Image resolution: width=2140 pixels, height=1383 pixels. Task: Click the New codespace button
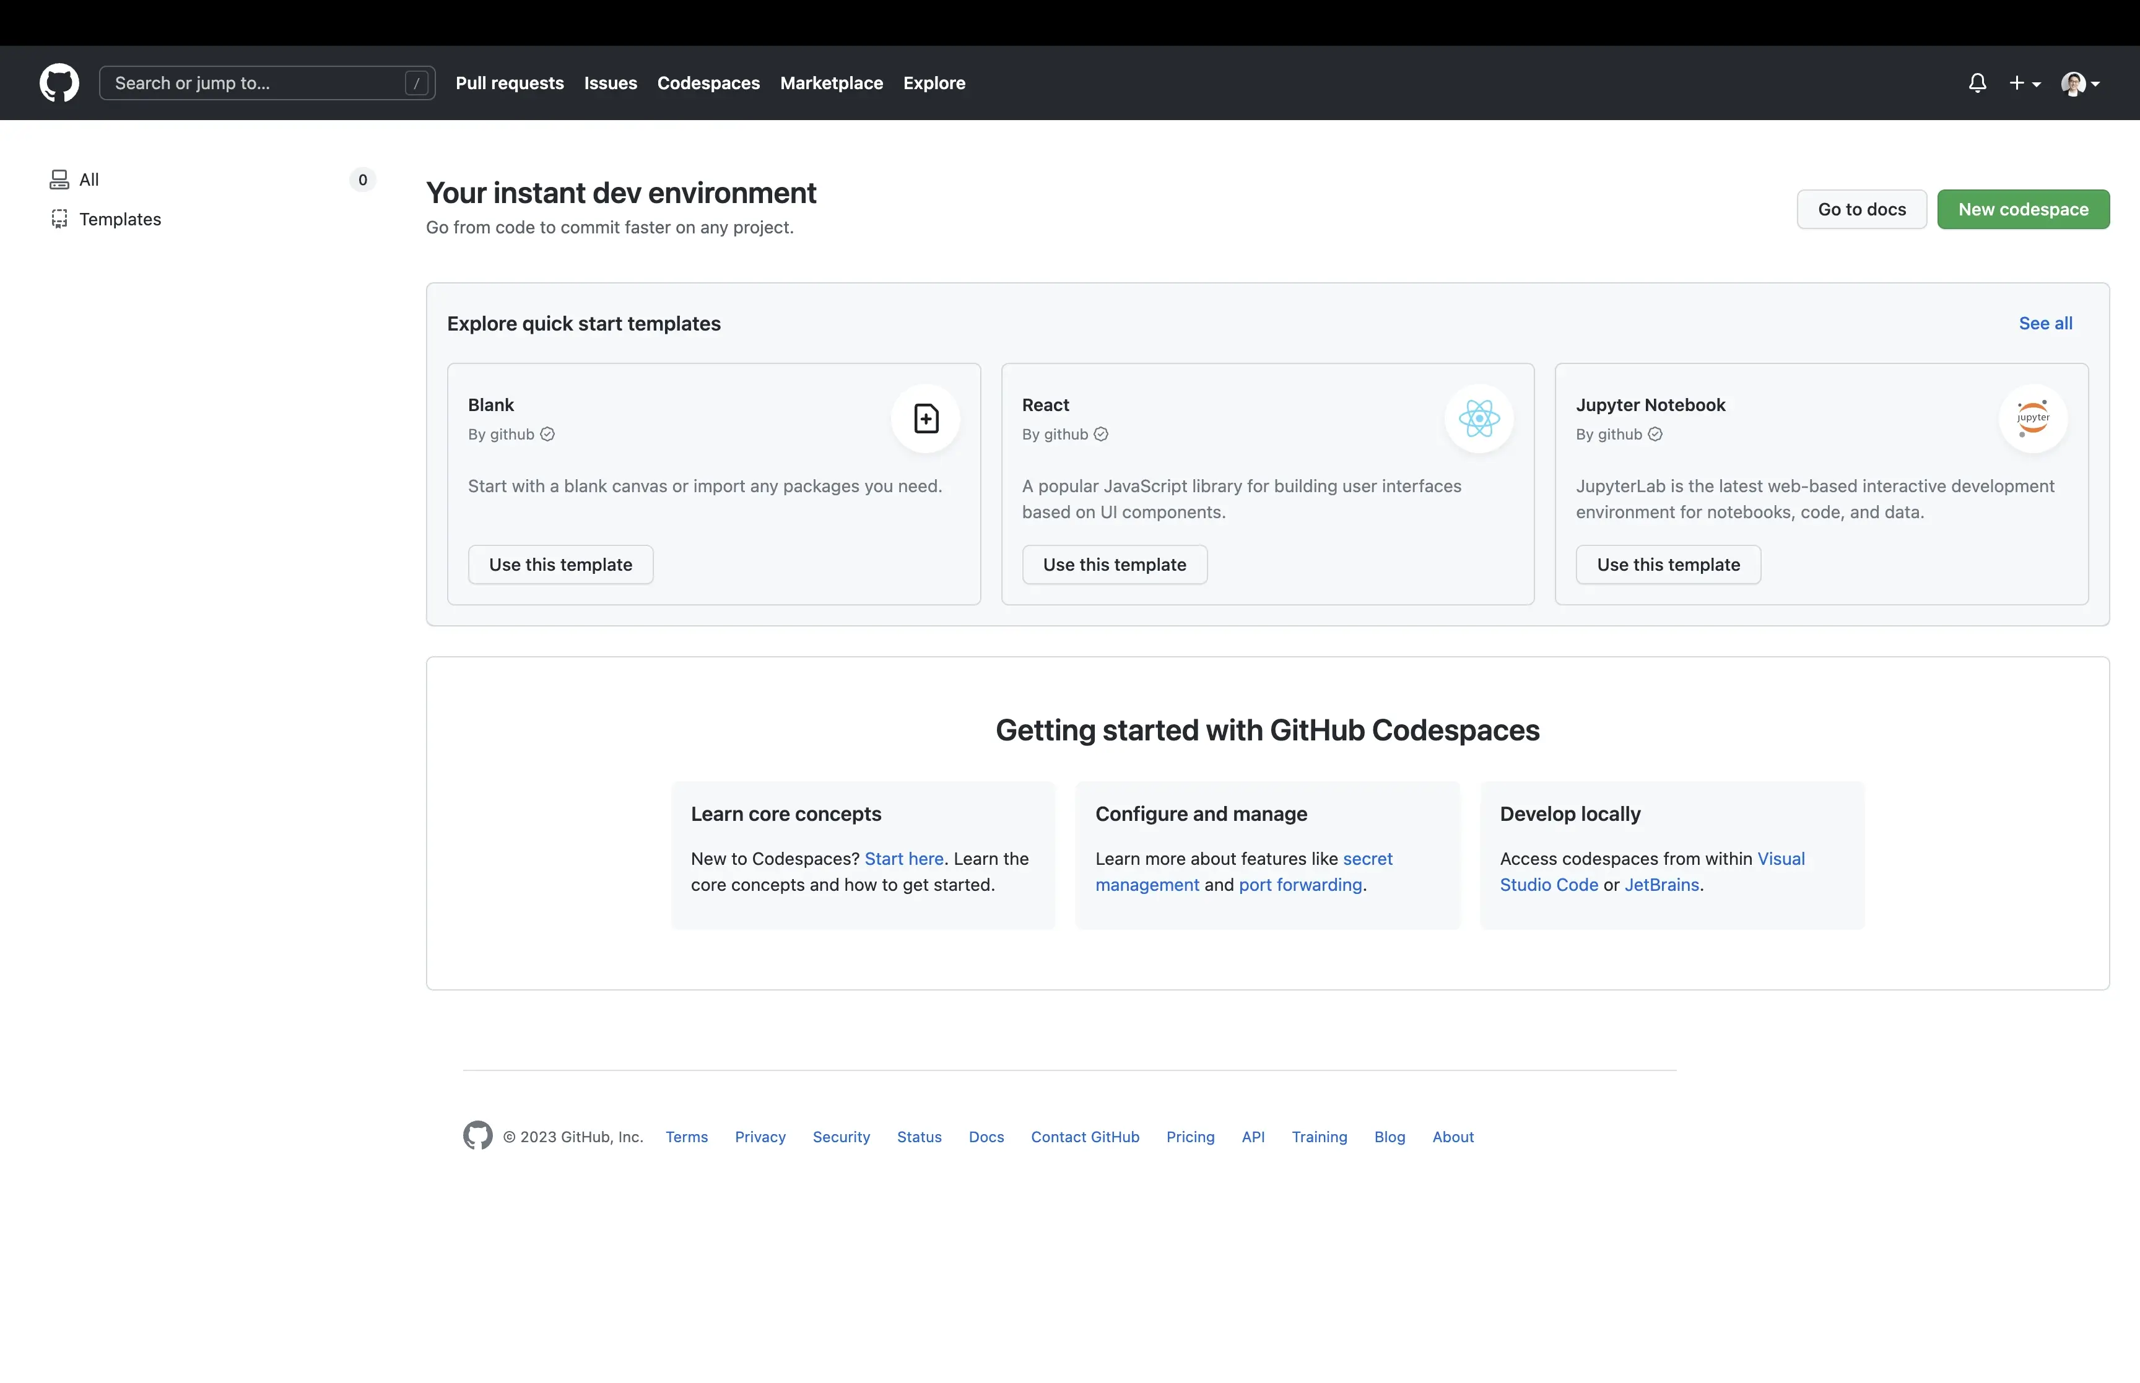point(2022,209)
